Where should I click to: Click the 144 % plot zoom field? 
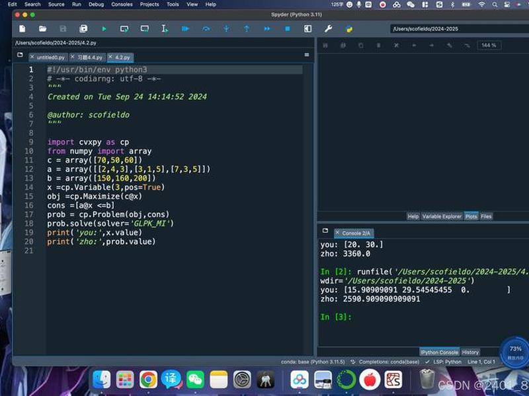click(x=489, y=45)
